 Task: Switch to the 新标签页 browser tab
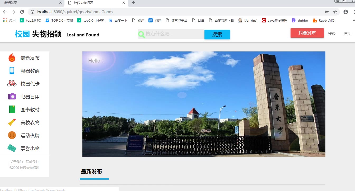click(31, 3)
